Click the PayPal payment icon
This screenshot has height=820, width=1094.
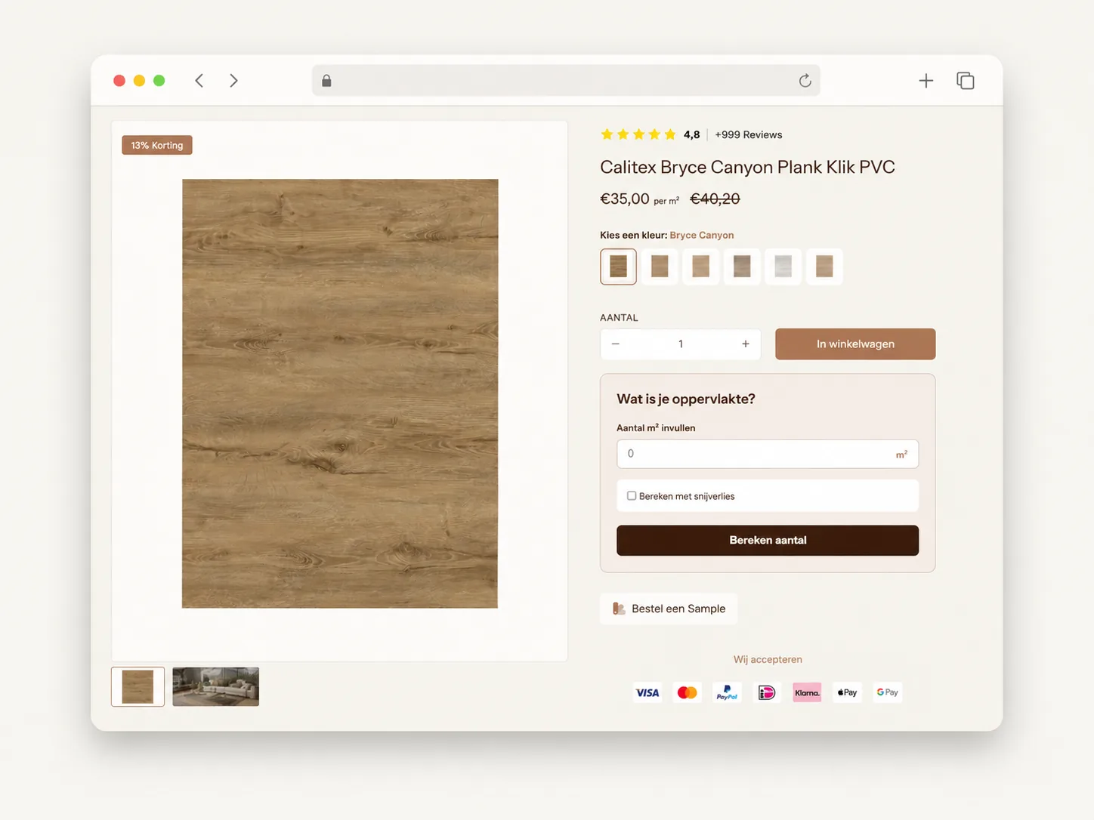pyautogui.click(x=727, y=692)
